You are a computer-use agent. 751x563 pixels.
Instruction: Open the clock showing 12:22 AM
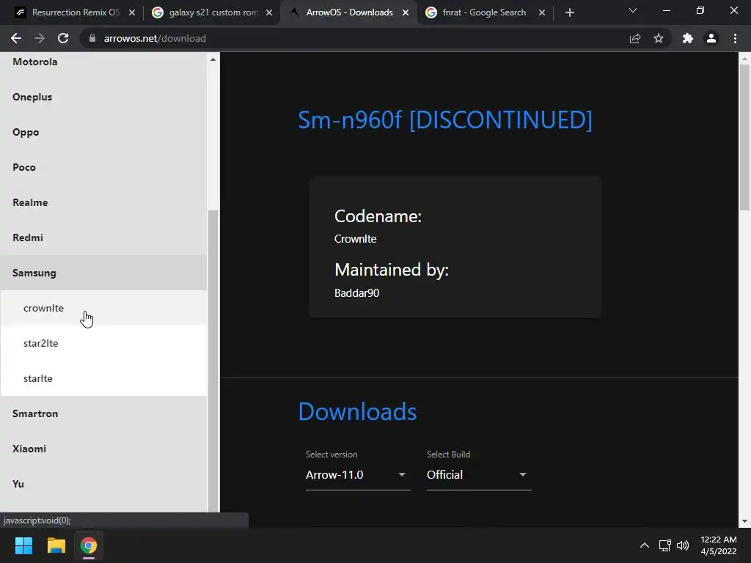(719, 545)
